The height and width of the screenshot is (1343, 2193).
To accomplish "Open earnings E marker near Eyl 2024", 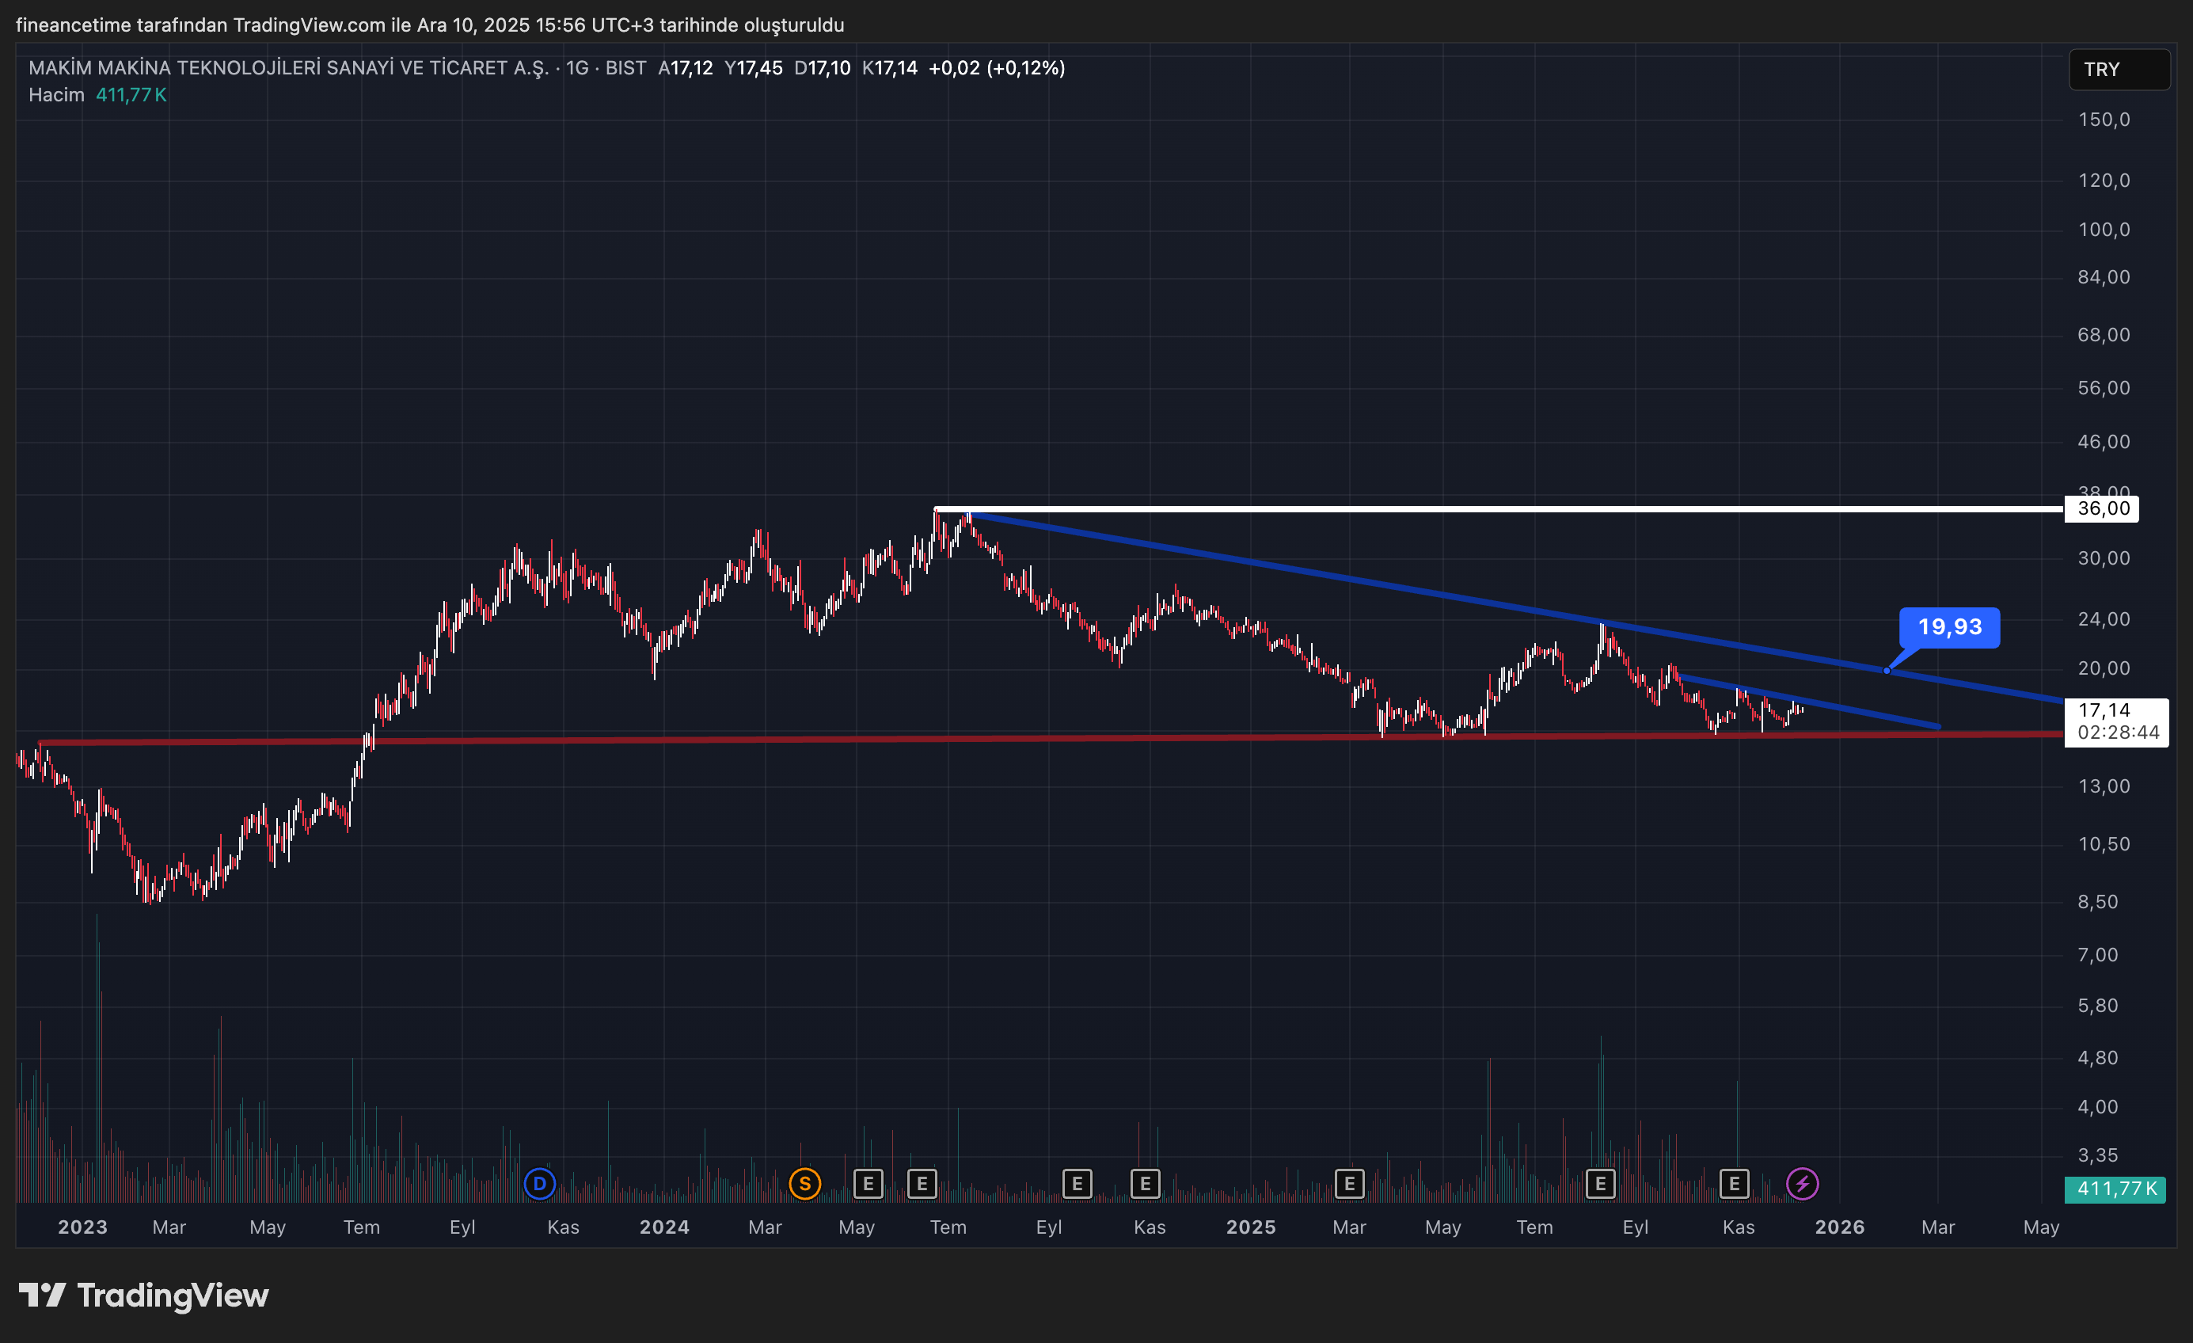I will (1077, 1184).
